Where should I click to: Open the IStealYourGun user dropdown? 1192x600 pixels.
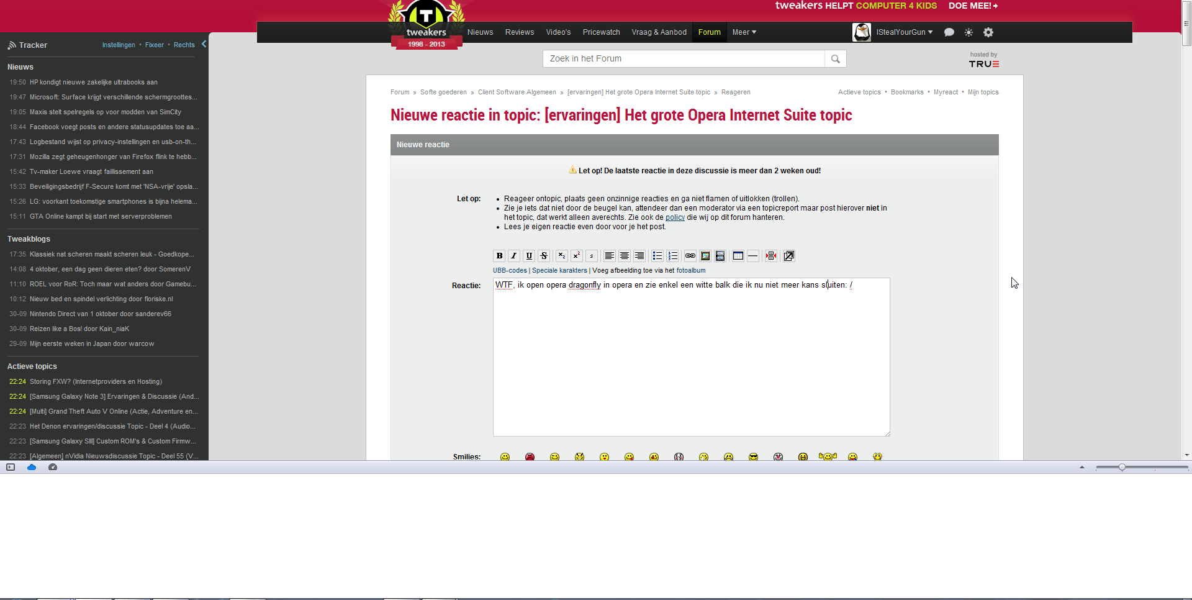click(x=905, y=32)
